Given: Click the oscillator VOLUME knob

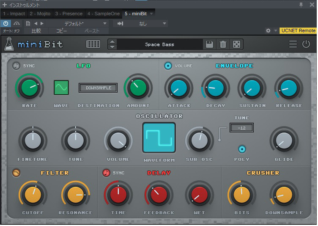Looking at the screenshot, I should (x=118, y=141).
